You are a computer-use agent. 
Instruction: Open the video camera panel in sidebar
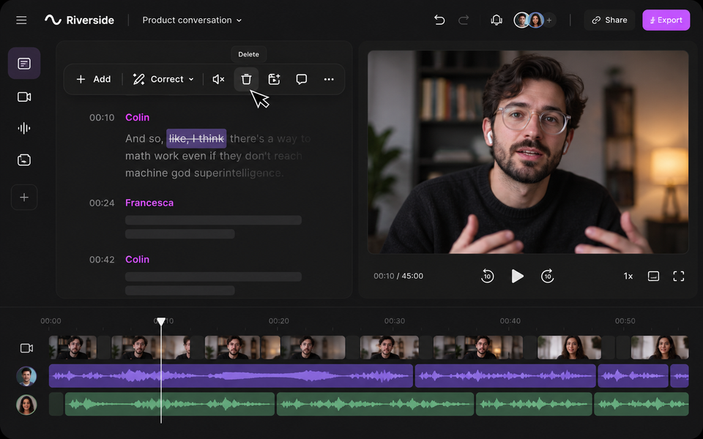pos(24,97)
